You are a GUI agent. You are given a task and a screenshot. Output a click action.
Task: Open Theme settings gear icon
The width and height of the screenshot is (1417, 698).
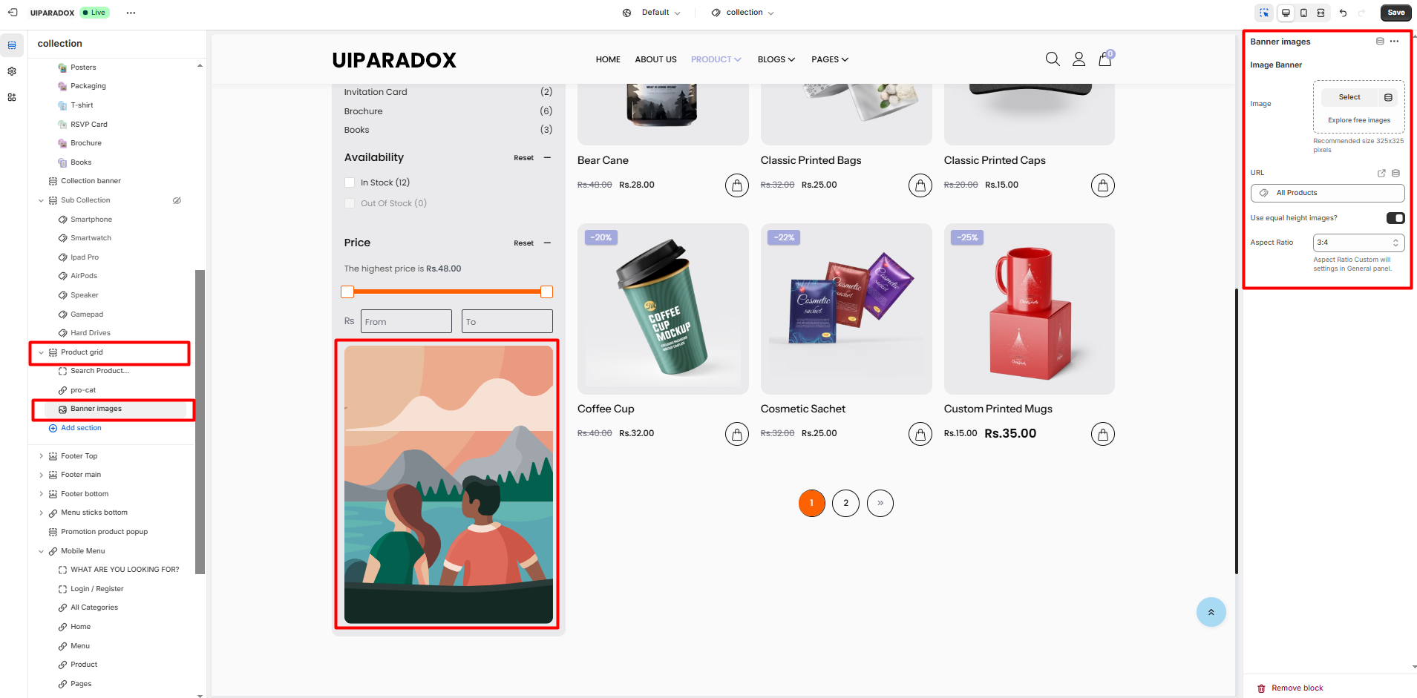pos(12,71)
